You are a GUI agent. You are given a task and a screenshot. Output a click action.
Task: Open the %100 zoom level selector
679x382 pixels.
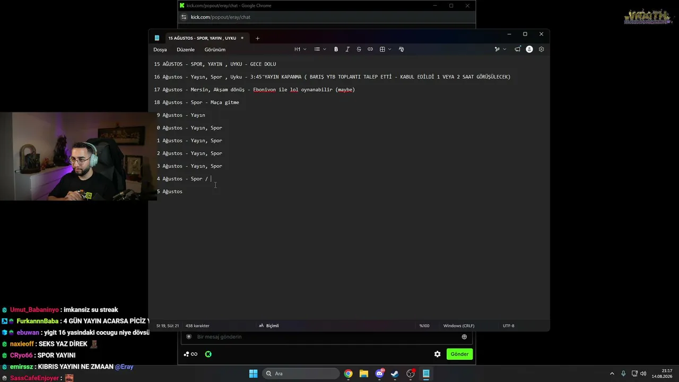[424, 326]
